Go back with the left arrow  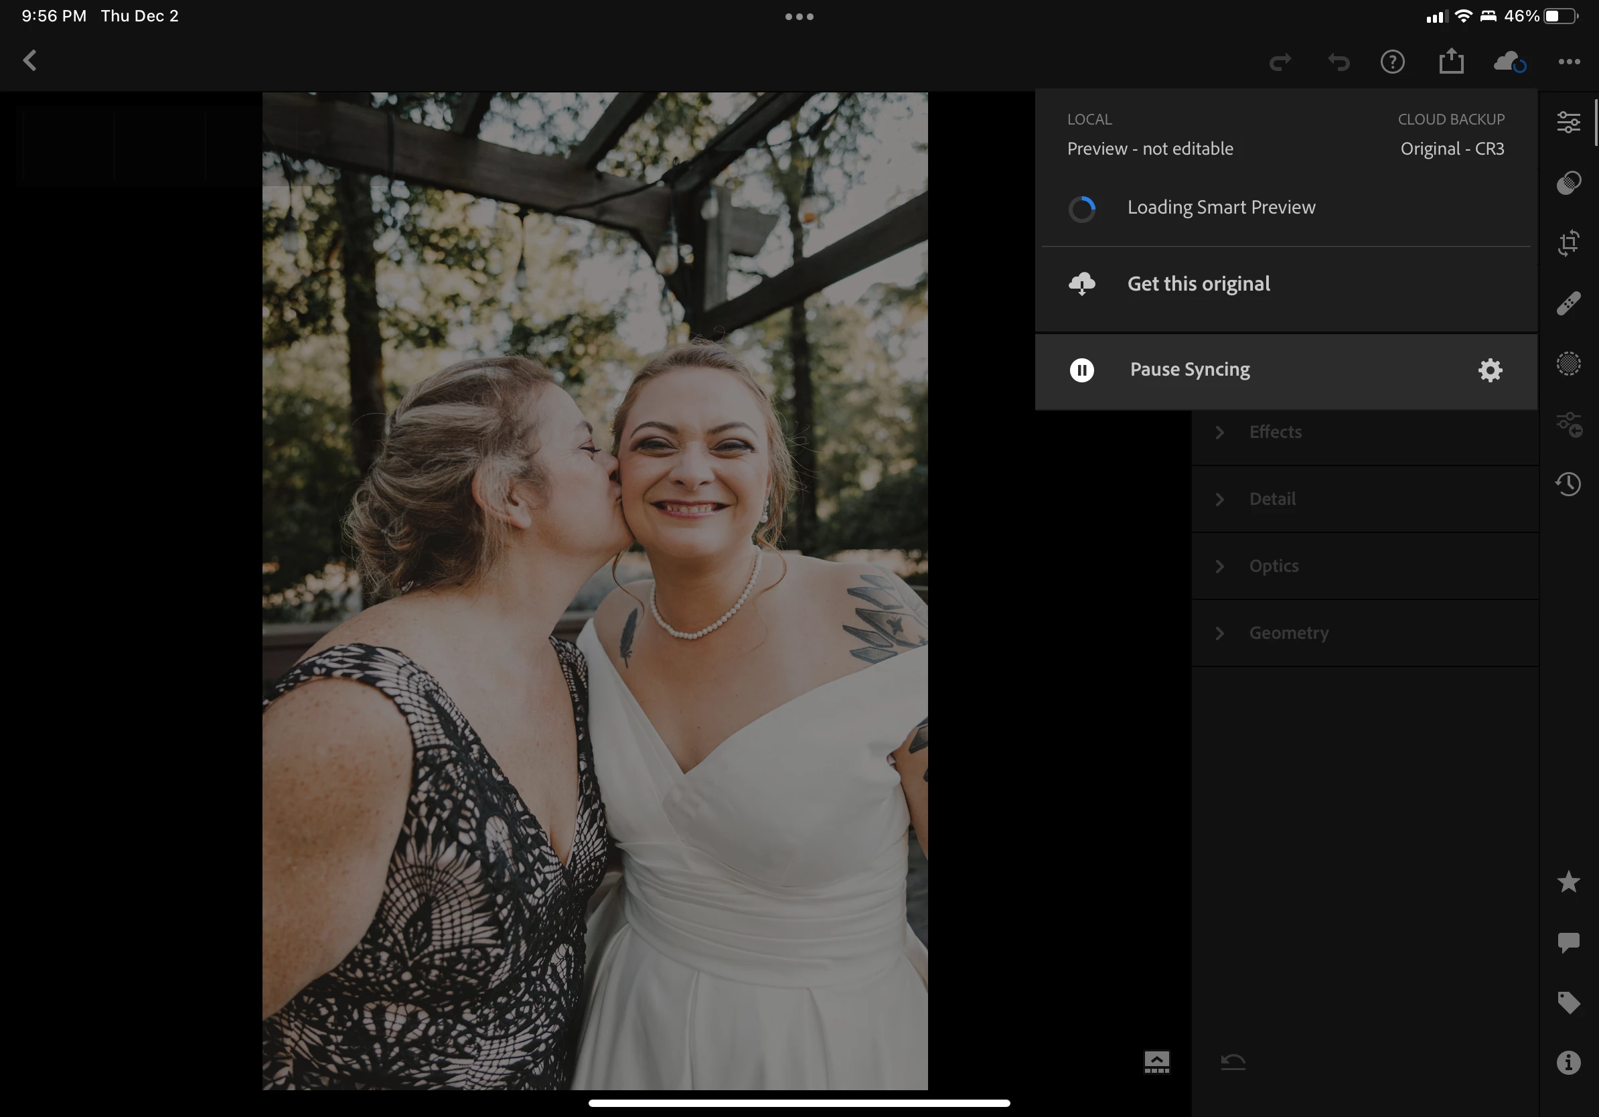click(x=30, y=60)
